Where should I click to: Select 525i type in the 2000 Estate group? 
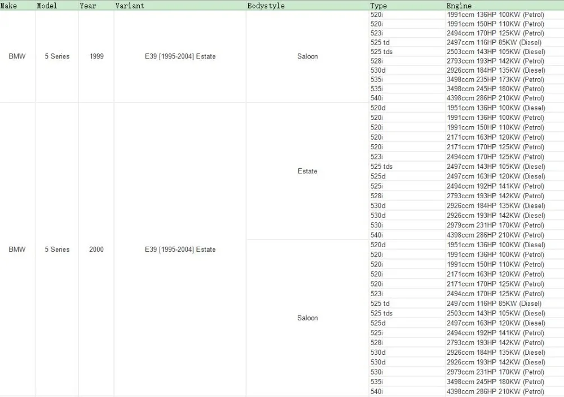(x=377, y=186)
